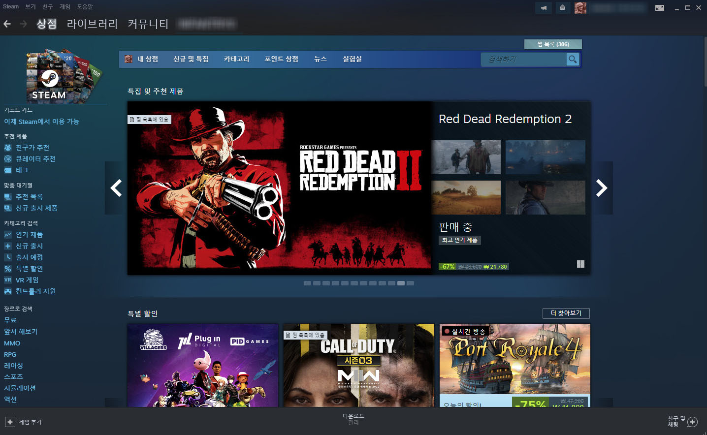Click the 출시 예정 icon
The image size is (707, 435).
[8, 257]
